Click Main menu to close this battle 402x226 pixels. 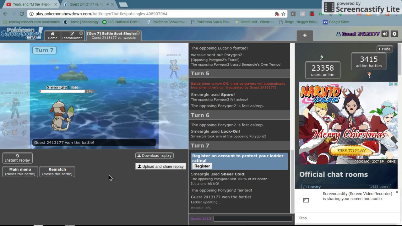20,171
